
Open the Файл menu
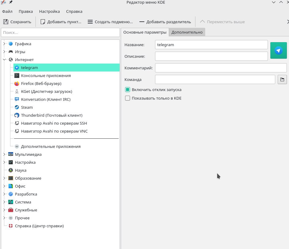click(7, 11)
